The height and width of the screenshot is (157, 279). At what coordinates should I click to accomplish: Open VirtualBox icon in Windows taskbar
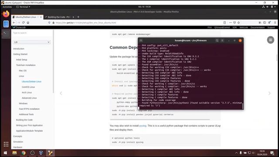tap(41, 153)
